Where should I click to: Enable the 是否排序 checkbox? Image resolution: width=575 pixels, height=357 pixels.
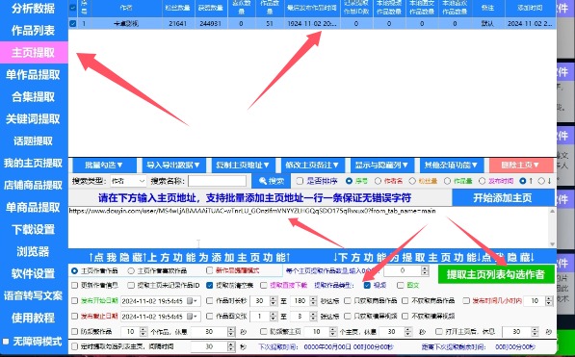tap(300, 181)
